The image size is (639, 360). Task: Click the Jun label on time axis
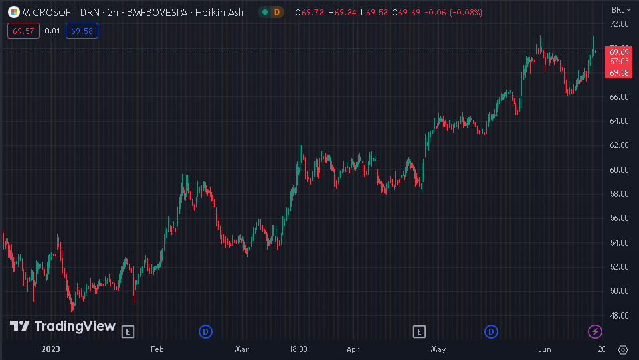(545, 349)
